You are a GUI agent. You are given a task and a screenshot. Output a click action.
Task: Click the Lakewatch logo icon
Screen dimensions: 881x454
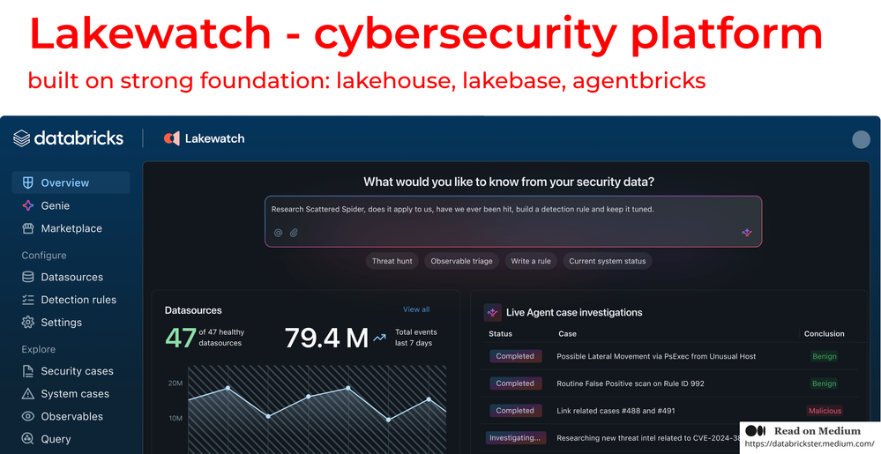[172, 138]
